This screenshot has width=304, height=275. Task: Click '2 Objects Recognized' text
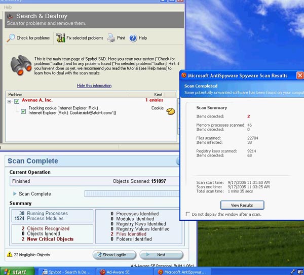click(46, 228)
